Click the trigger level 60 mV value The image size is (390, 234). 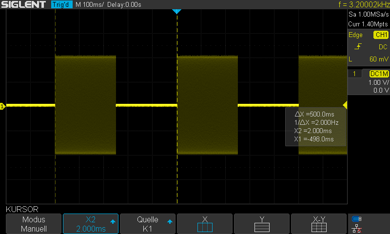click(379, 59)
